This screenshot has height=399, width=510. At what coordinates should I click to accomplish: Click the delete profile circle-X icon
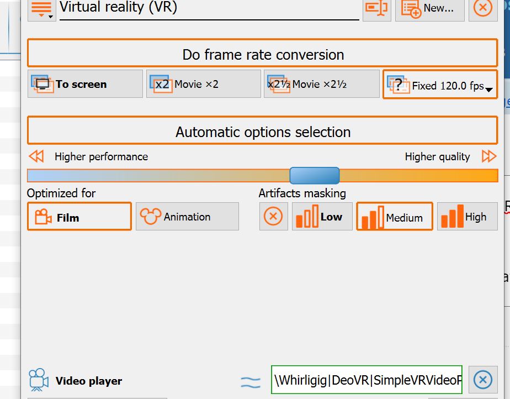click(x=482, y=8)
